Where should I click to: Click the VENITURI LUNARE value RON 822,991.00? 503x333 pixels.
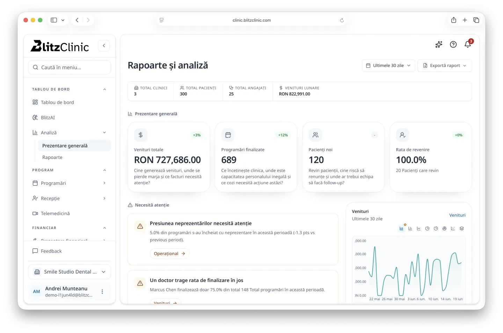coord(294,94)
